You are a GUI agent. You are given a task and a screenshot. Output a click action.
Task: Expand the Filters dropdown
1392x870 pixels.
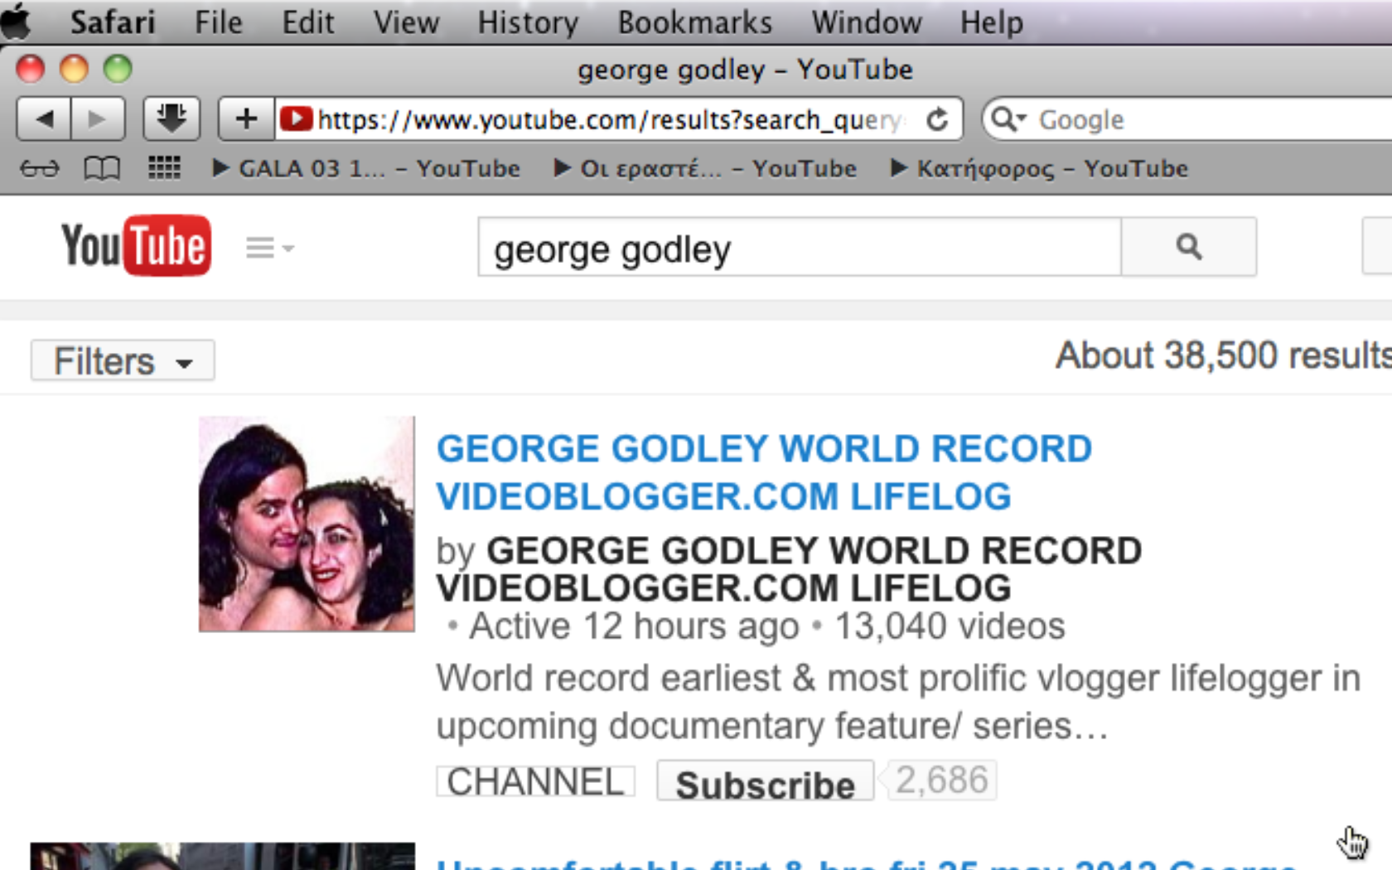[123, 361]
